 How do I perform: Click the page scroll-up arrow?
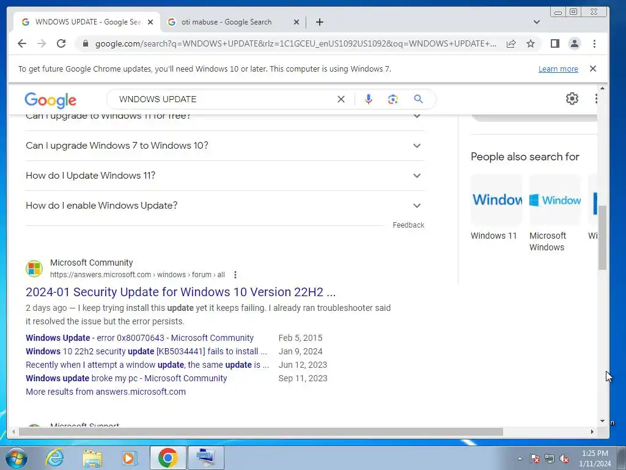click(x=602, y=88)
